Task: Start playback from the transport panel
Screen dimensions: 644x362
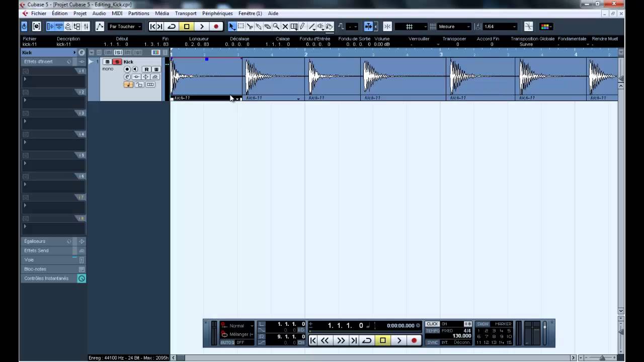Action: click(398, 340)
